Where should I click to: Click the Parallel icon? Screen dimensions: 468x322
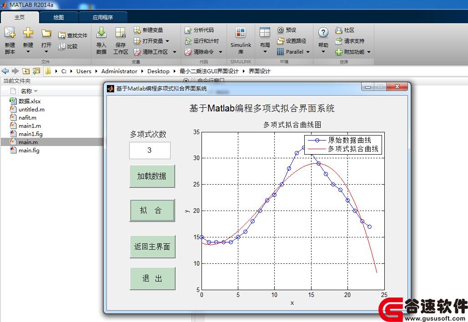coord(280,52)
